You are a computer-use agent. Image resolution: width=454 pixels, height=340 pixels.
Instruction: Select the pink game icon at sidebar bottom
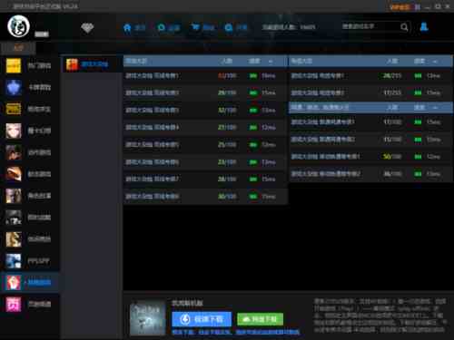pyautogui.click(x=14, y=304)
